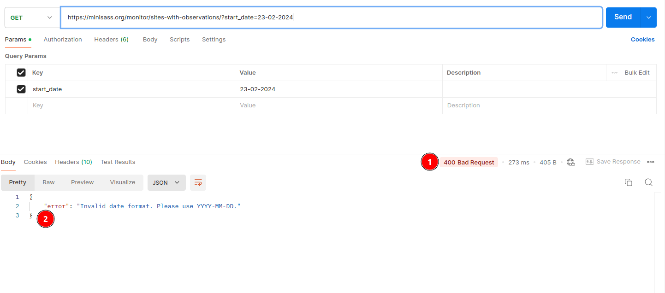Open the response more options ellipsis
This screenshot has height=293, width=665.
(x=651, y=162)
